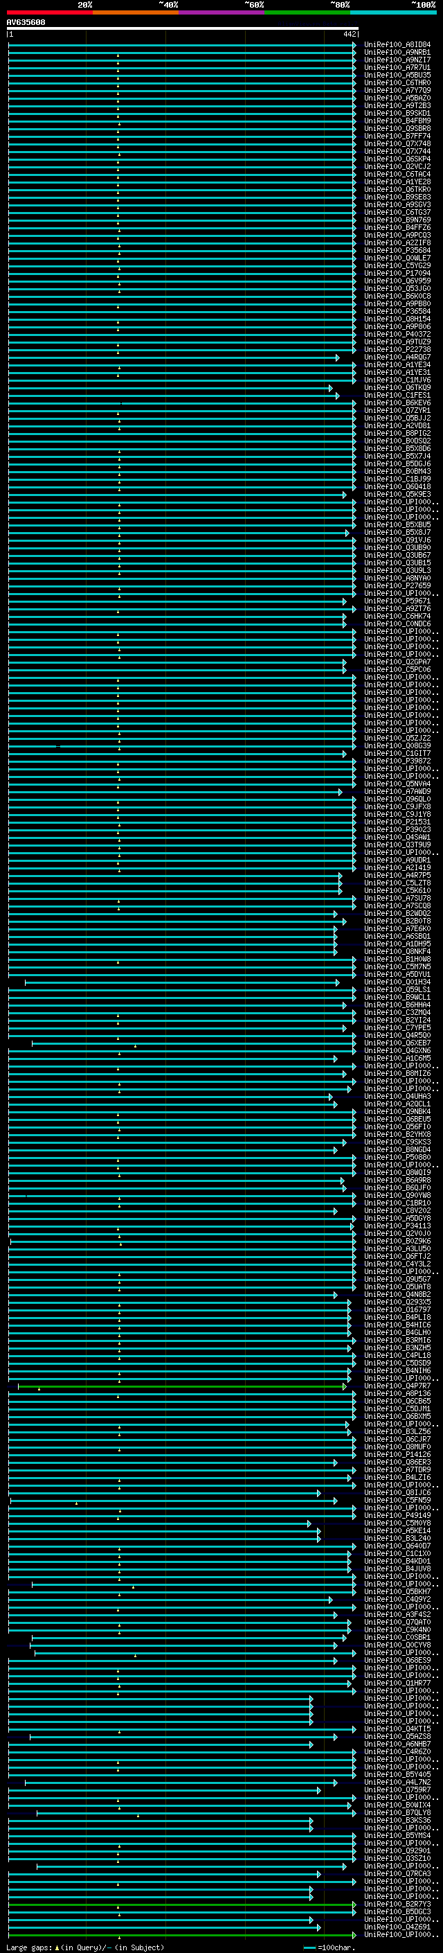Click the purple ~60% identity legend segment
The image size is (443, 1953).
222,12
